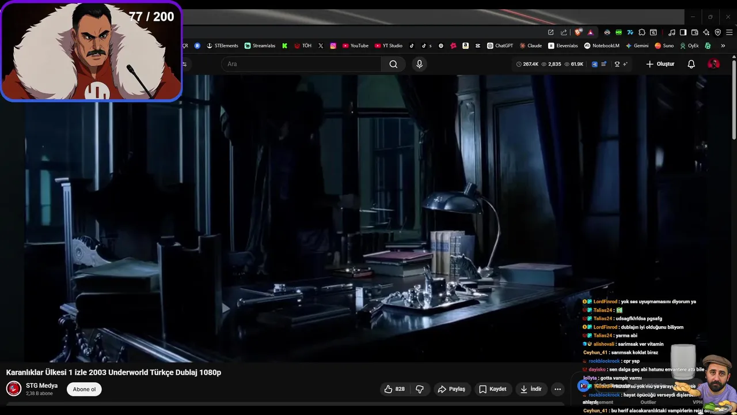This screenshot has height=415, width=737.
Task: Open the YouTube bookmark
Action: (355, 46)
